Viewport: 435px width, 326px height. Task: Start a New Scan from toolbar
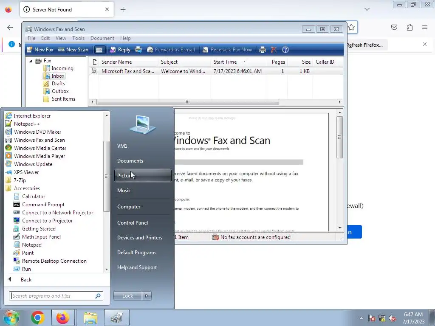pos(73,50)
